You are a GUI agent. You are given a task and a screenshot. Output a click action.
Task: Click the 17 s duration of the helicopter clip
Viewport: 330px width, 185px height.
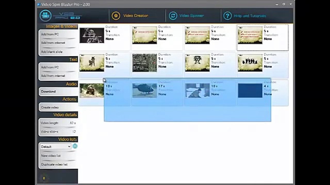pyautogui.click(x=161, y=86)
